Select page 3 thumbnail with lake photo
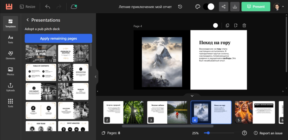288x140 pixels. [x=167, y=112]
